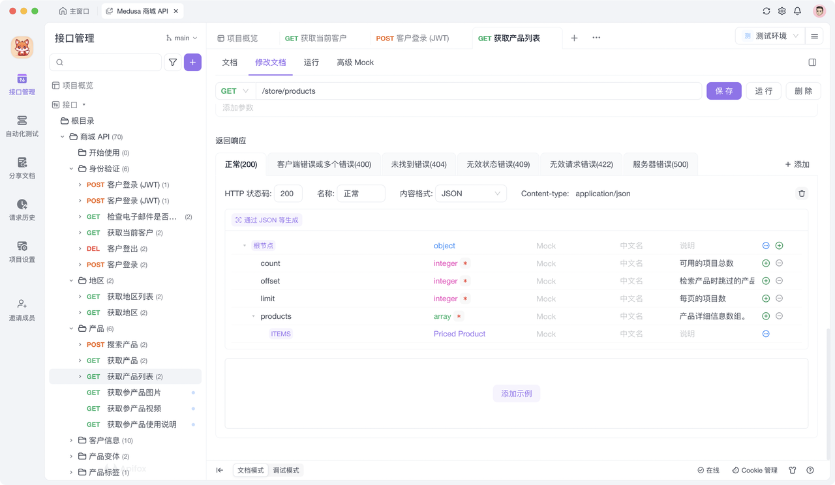Click the refresh icon in title bar
This screenshot has width=835, height=485.
767,11
